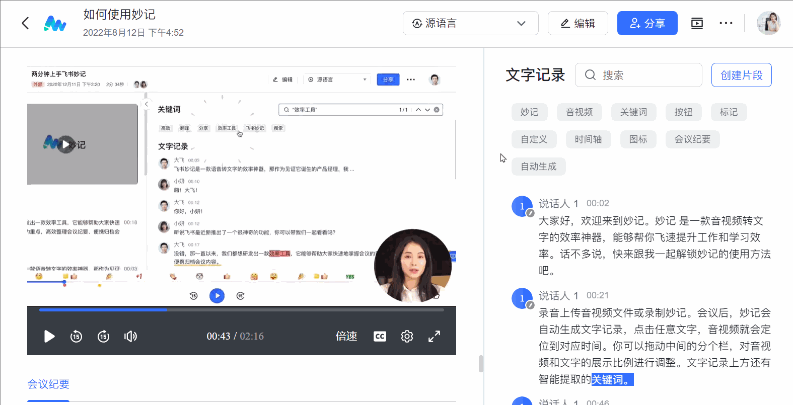Open the Feishu Minutes logo home
This screenshot has height=405, width=793.
click(55, 23)
